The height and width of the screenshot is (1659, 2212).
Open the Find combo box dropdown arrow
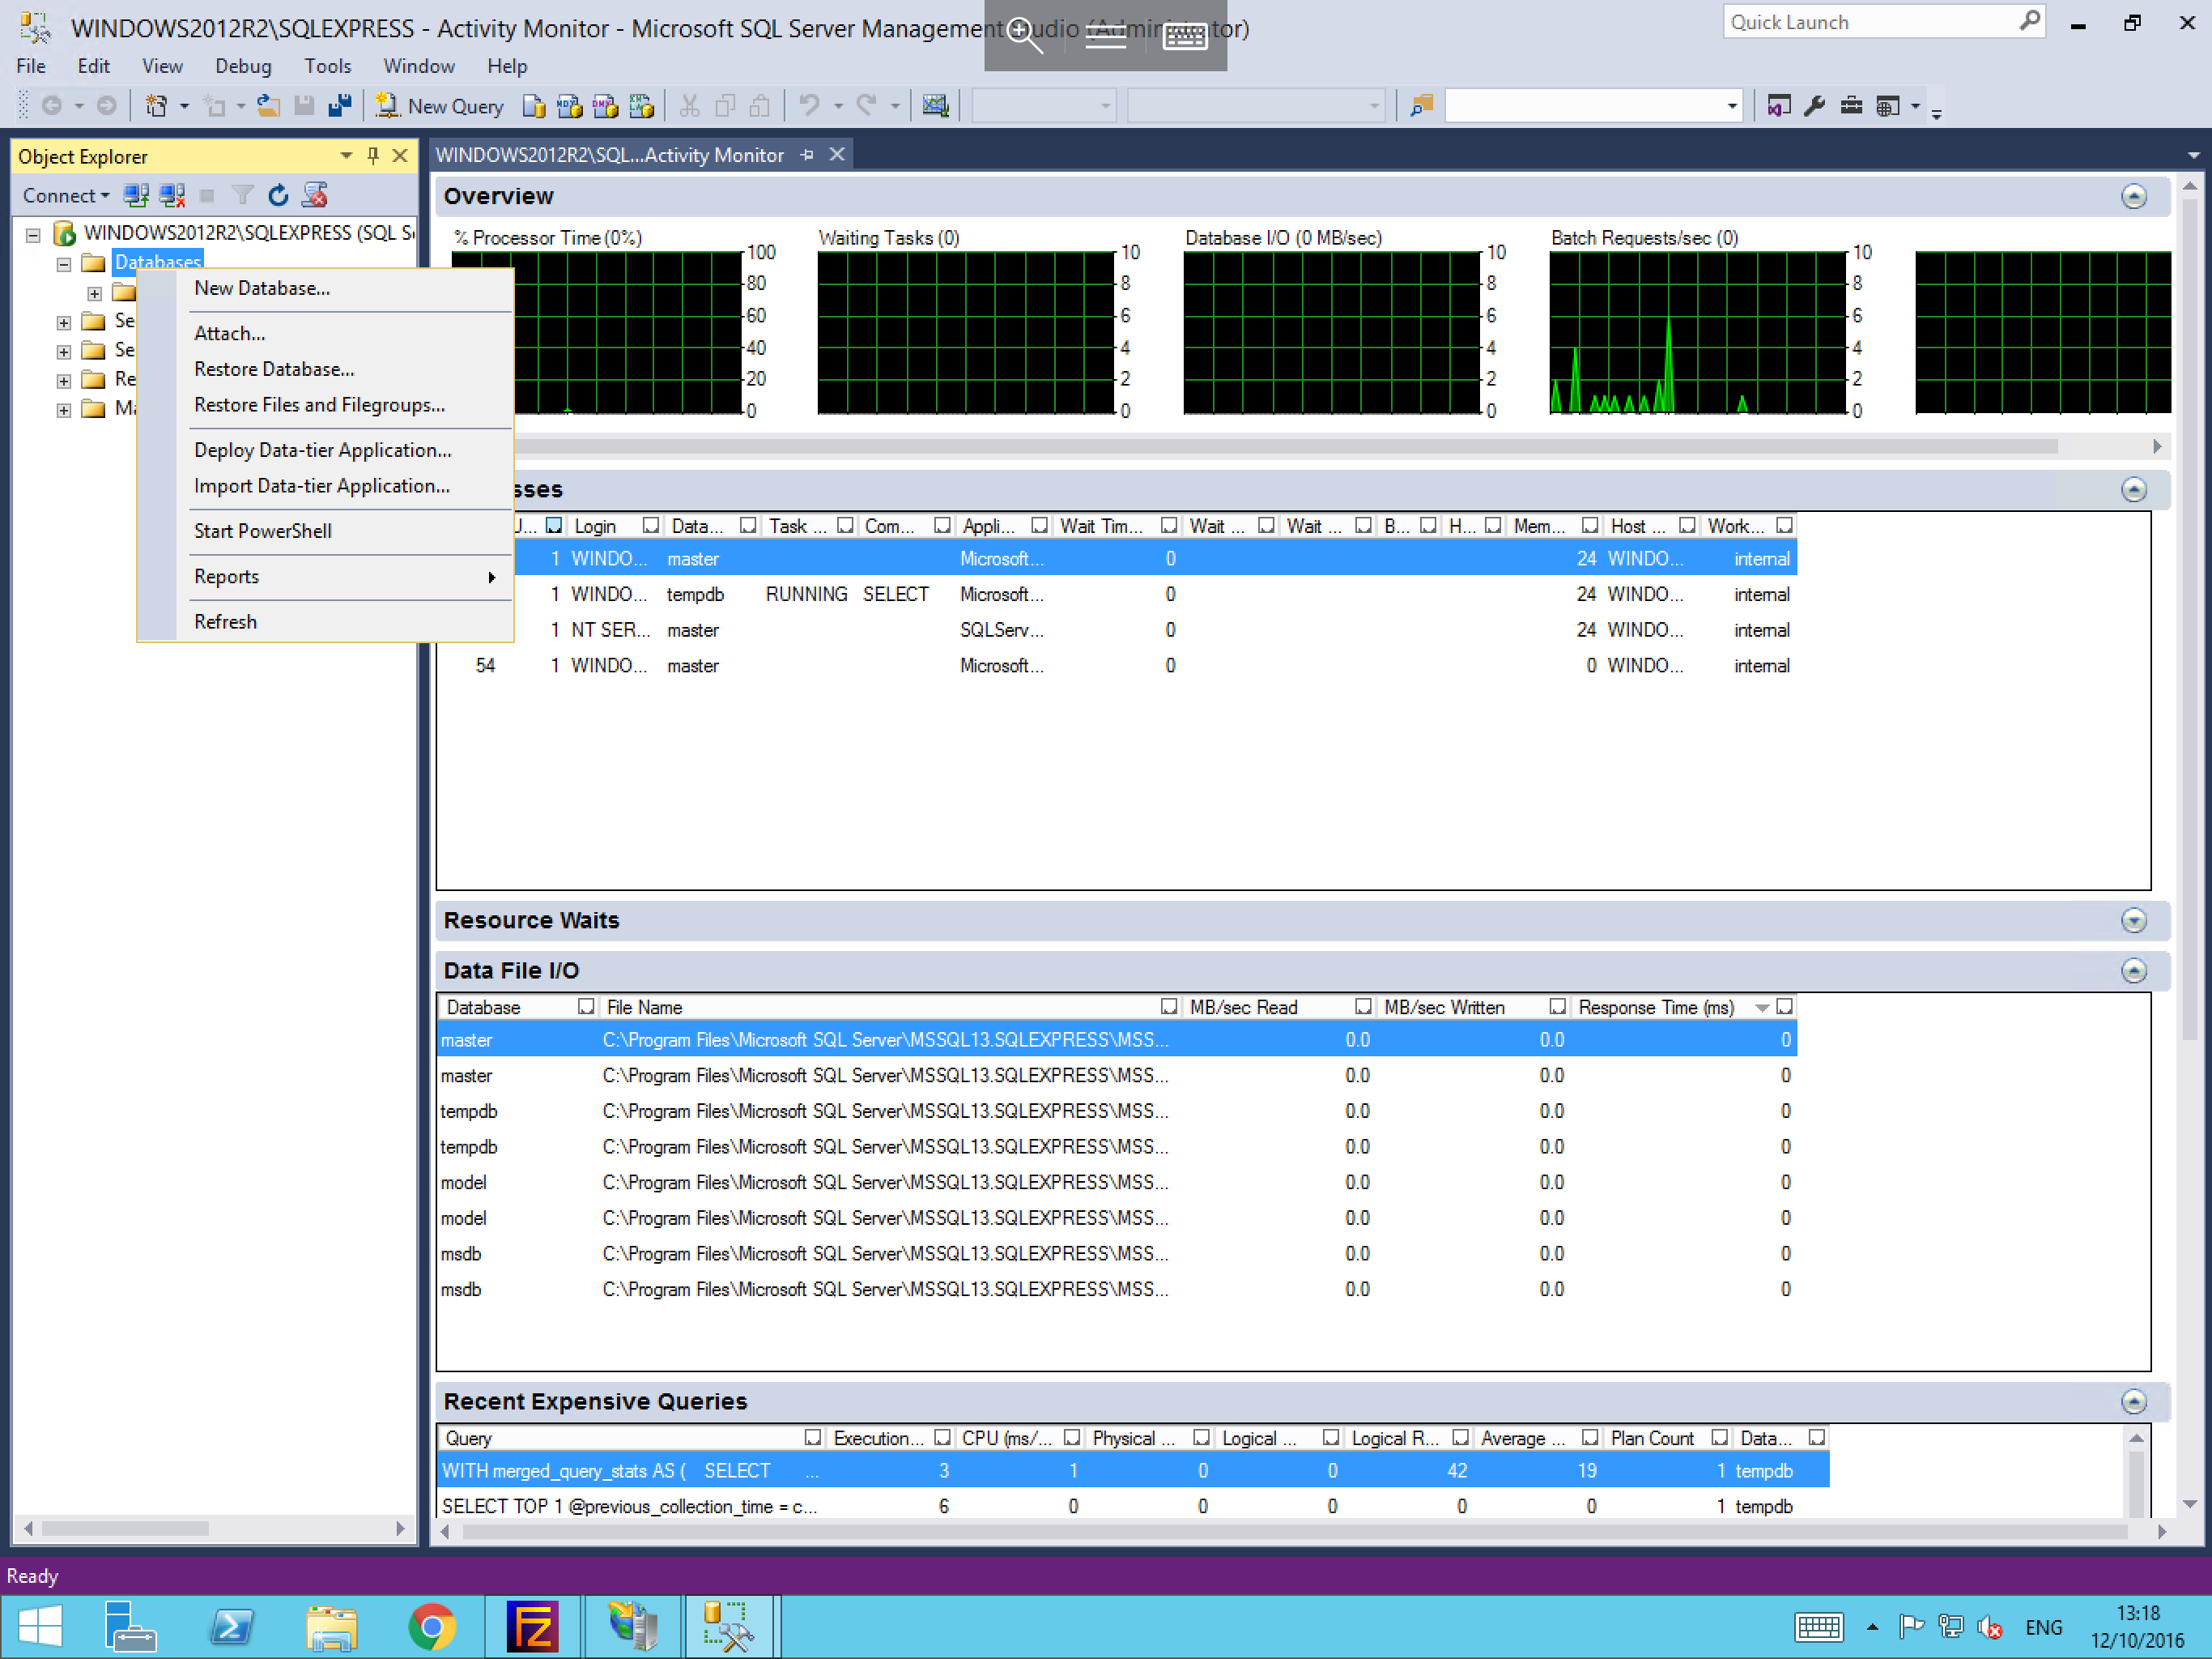[1732, 106]
